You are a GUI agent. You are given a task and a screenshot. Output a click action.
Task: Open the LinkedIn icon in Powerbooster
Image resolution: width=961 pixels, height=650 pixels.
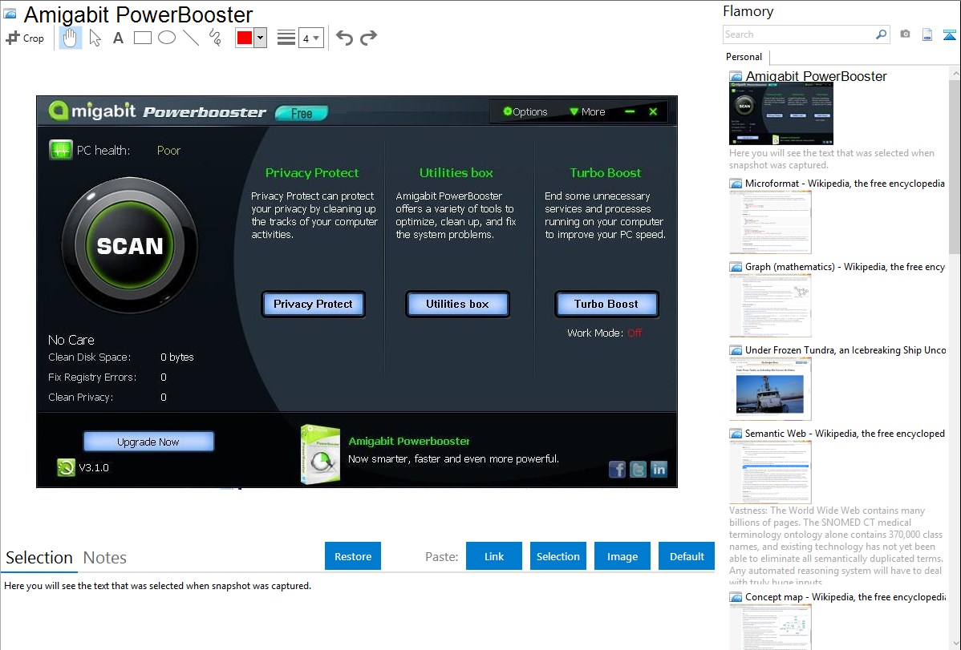coord(659,470)
